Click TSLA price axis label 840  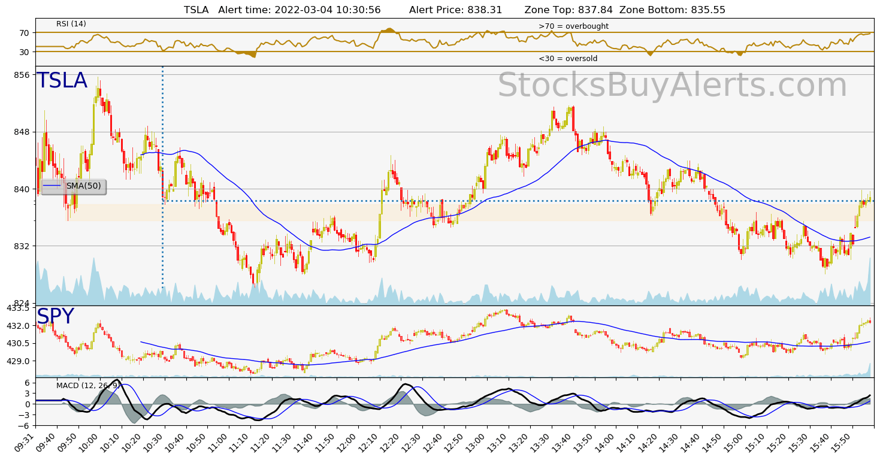(22, 189)
